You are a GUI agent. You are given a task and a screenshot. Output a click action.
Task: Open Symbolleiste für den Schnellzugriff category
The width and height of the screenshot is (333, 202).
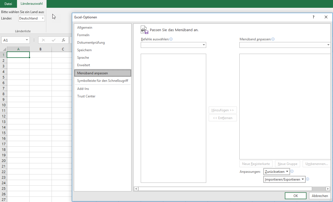pyautogui.click(x=103, y=80)
